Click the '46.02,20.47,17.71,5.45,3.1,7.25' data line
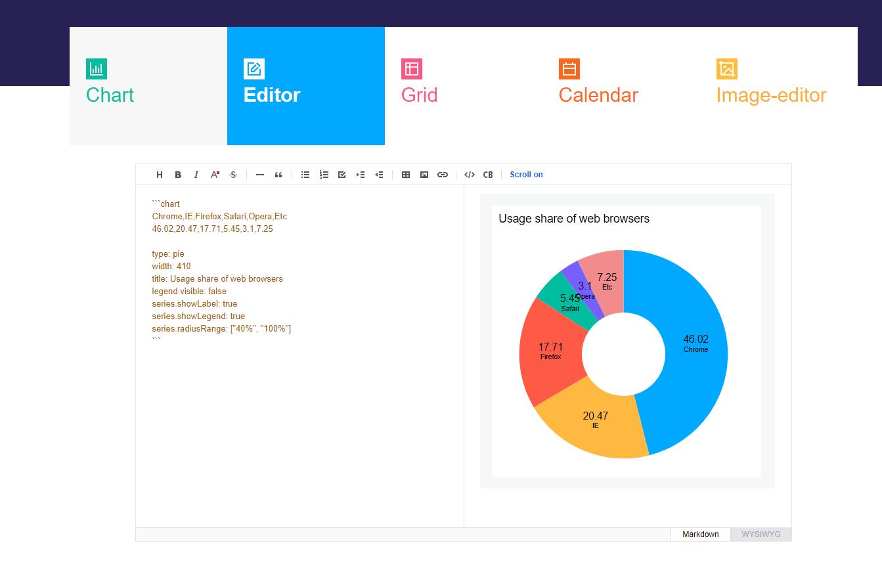This screenshot has width=882, height=564. tap(212, 229)
